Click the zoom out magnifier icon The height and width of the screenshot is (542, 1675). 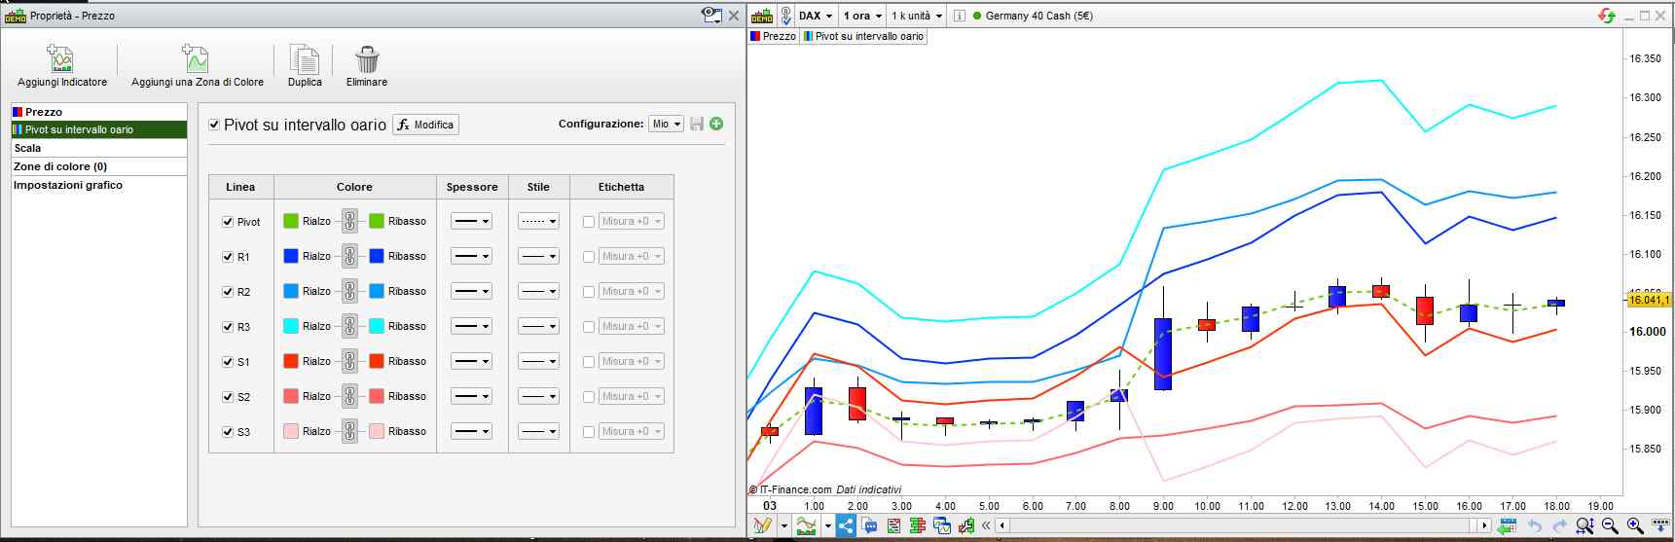click(1610, 525)
